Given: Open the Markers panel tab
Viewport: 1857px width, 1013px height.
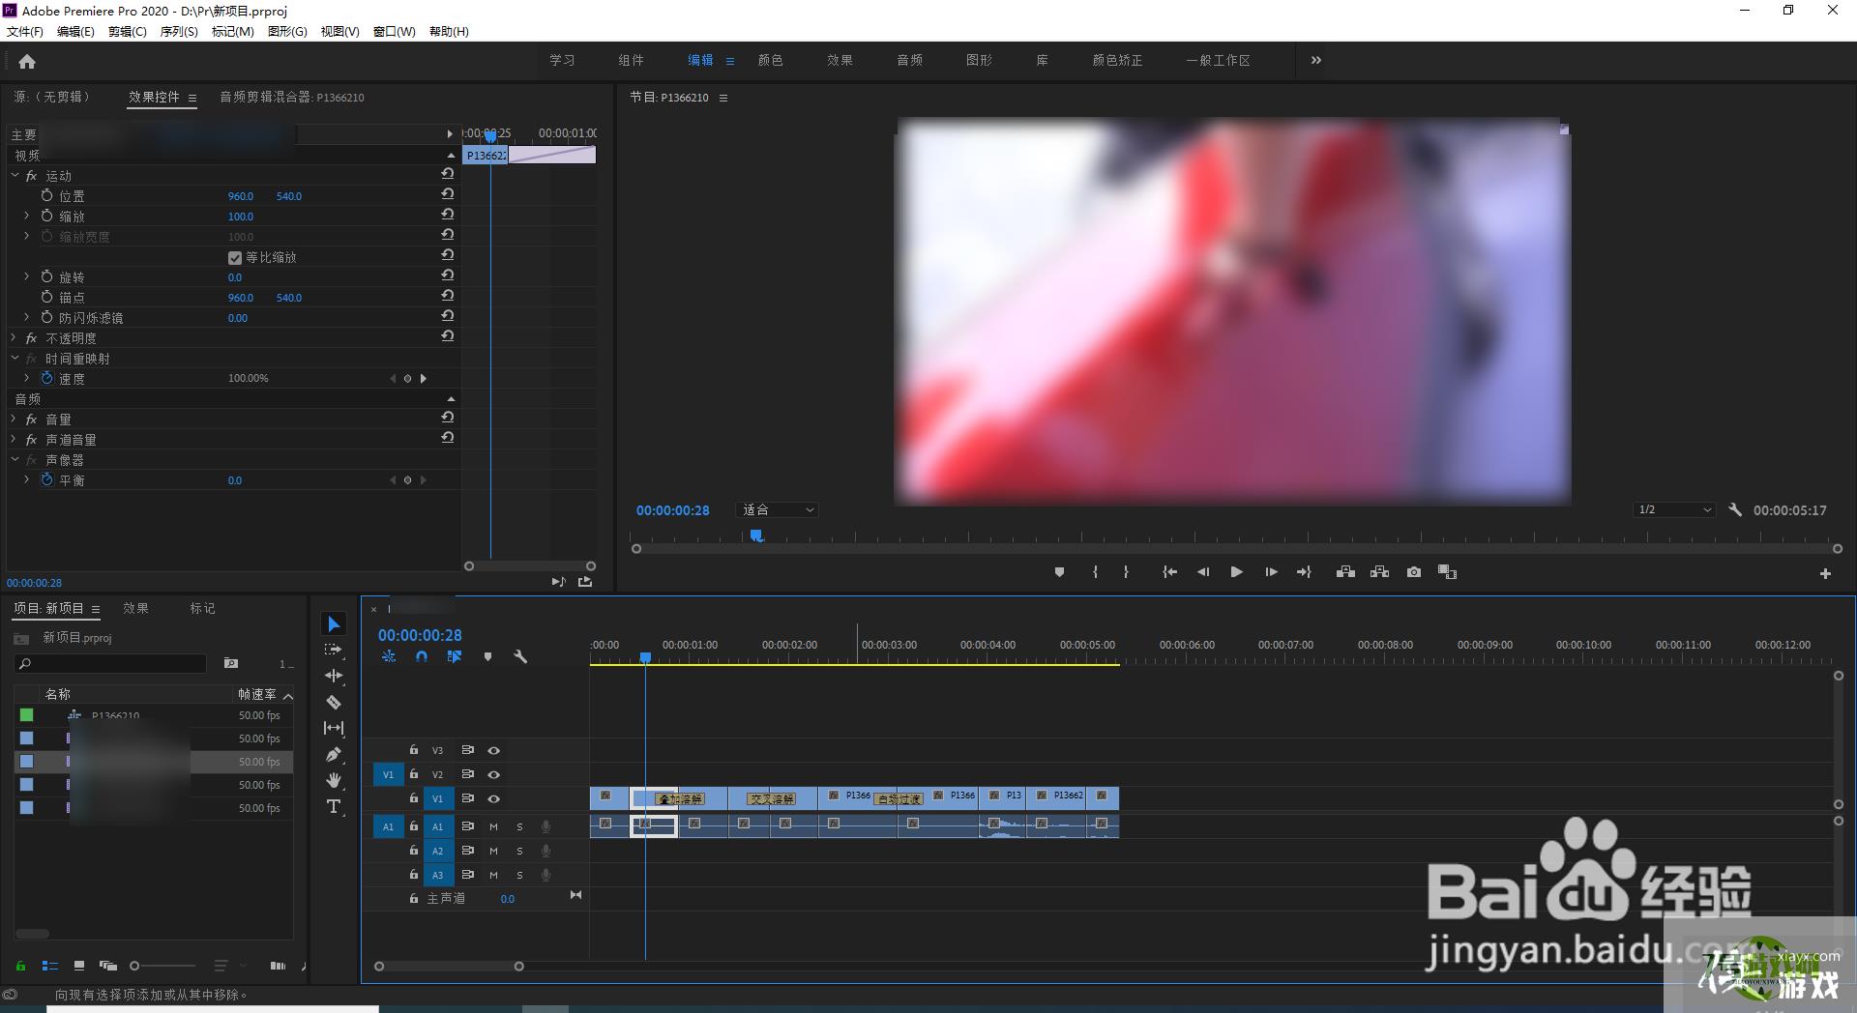Looking at the screenshot, I should pos(203,608).
